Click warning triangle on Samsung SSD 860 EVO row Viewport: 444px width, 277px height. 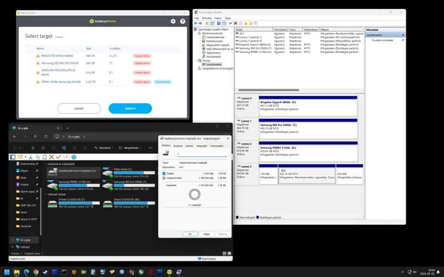(38, 63)
